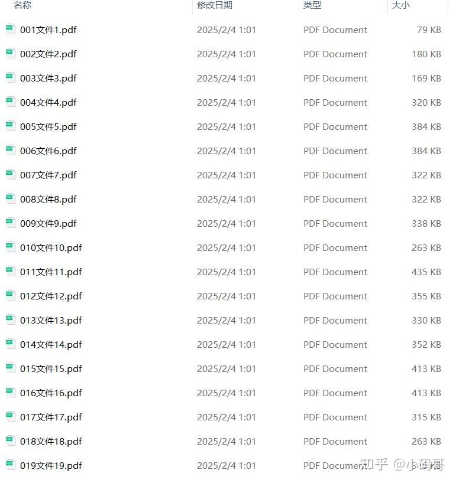Click the 79 KB size entry
The width and height of the screenshot is (456, 483).
pyautogui.click(x=429, y=30)
